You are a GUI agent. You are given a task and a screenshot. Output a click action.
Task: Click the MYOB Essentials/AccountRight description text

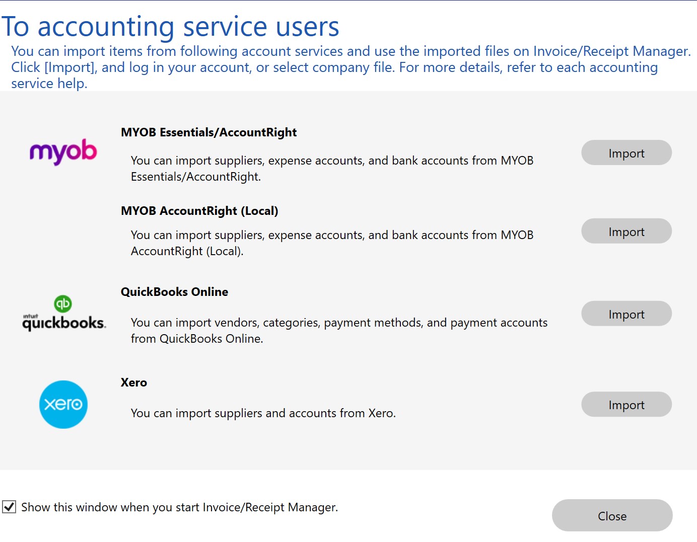click(331, 169)
